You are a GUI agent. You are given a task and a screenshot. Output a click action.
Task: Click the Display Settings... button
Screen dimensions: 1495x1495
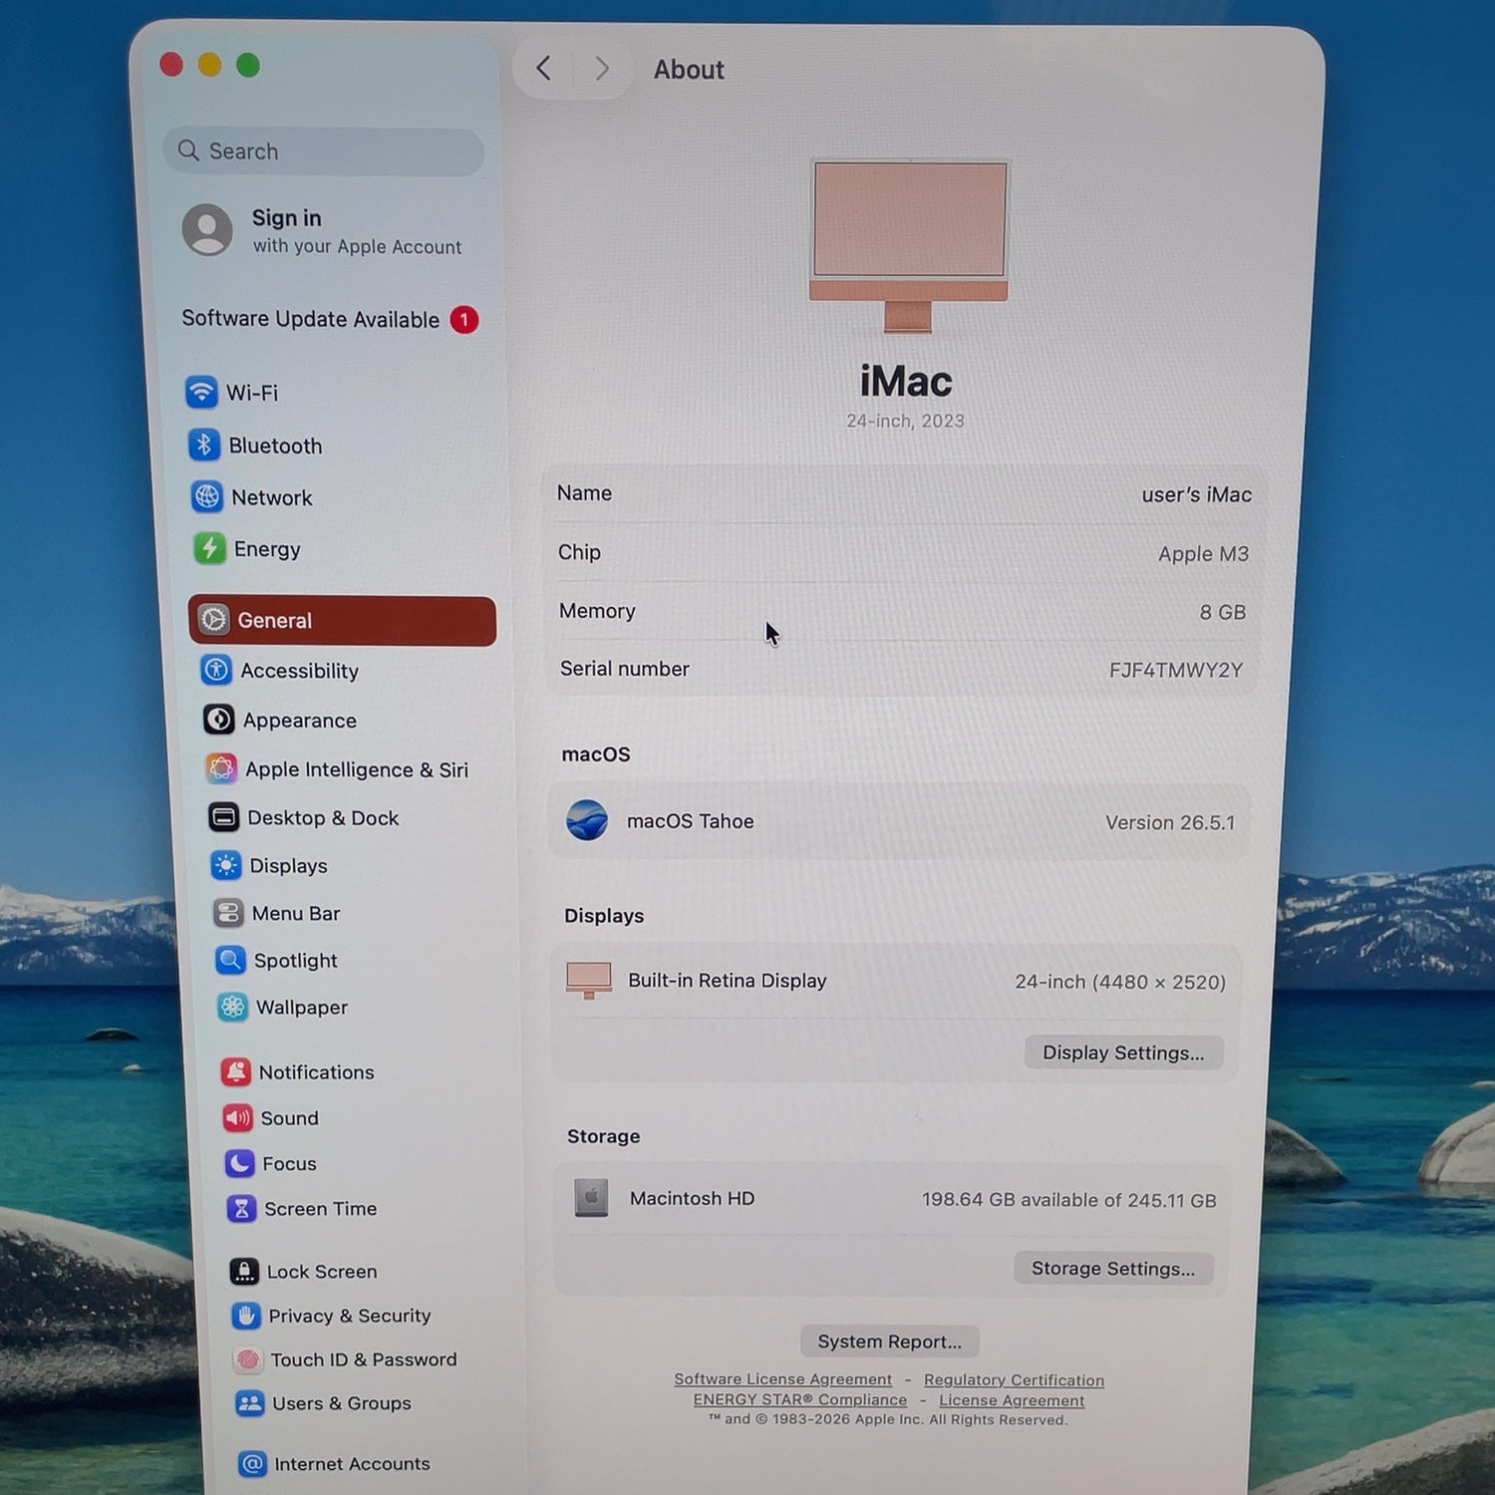coord(1123,1052)
